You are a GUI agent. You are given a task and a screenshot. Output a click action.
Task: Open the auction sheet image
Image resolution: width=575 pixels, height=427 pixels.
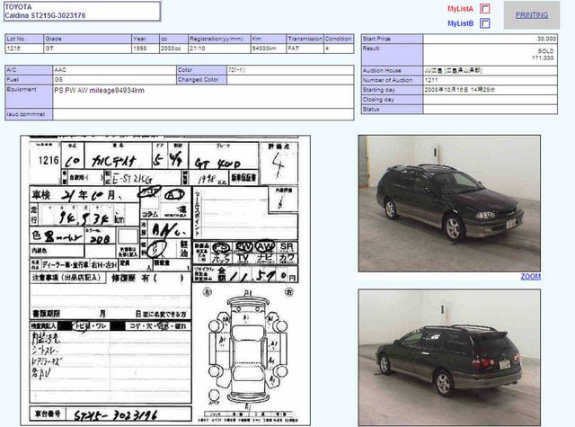click(165, 280)
